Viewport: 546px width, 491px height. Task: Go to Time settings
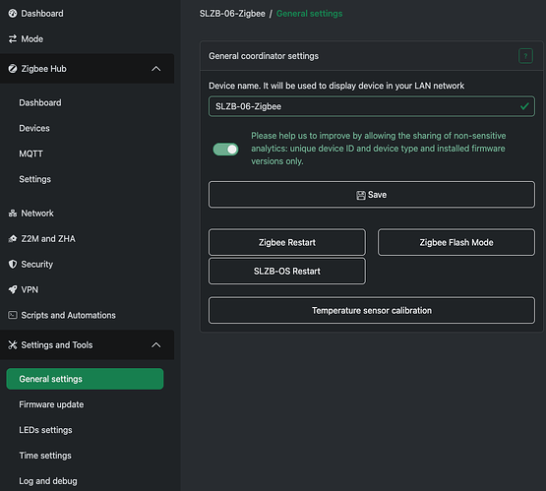[x=45, y=456]
